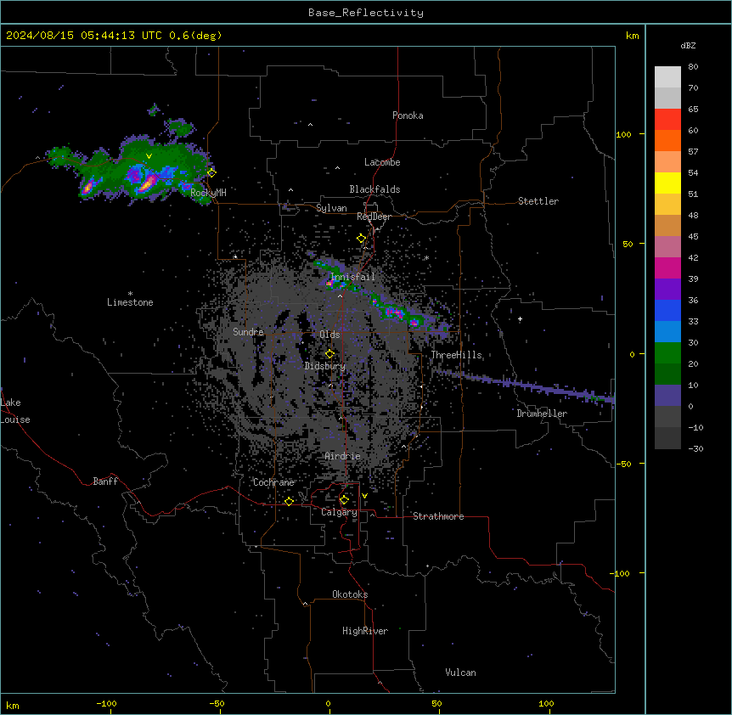Click the -50 tick on the vertical axis
Viewport: 732px width, 715px height.
pyautogui.click(x=623, y=464)
